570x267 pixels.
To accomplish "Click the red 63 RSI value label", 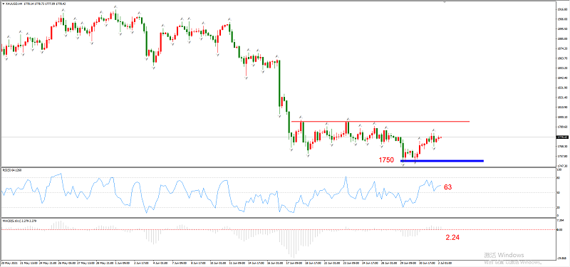I will point(448,187).
